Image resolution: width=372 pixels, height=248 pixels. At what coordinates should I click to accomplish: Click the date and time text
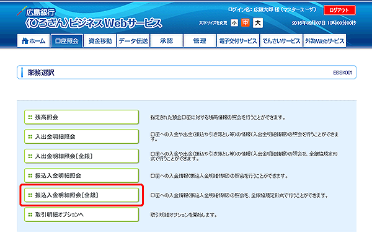[324, 23]
